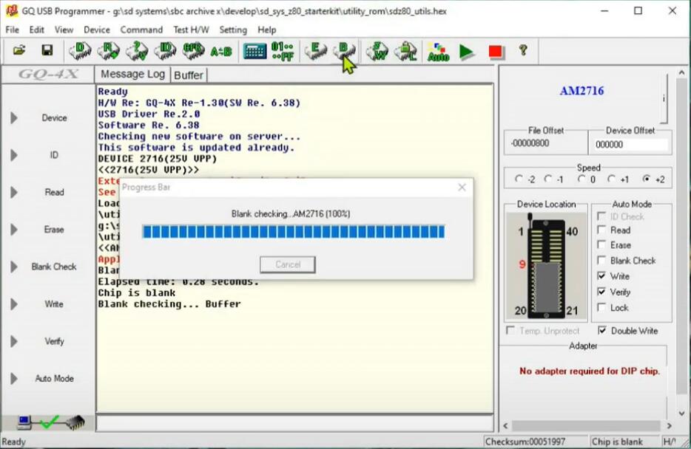This screenshot has width=691, height=449.
Task: Click the File Offset field
Action: coord(545,144)
